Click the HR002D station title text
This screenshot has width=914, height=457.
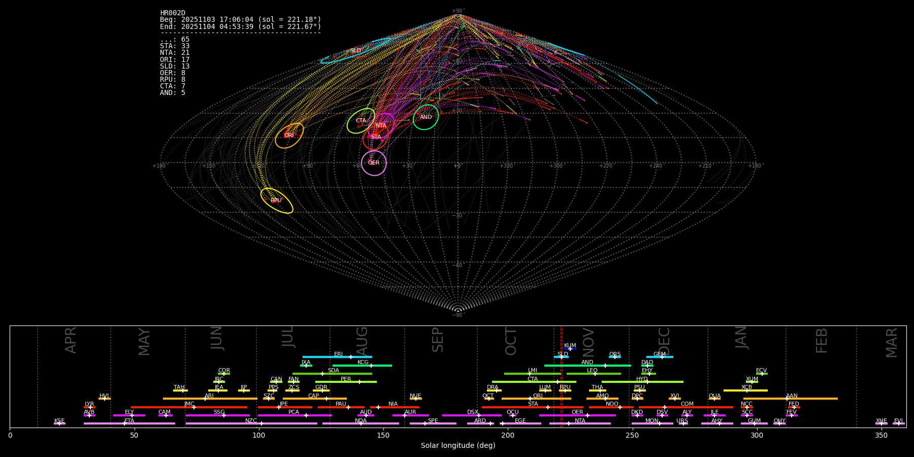pyautogui.click(x=173, y=13)
